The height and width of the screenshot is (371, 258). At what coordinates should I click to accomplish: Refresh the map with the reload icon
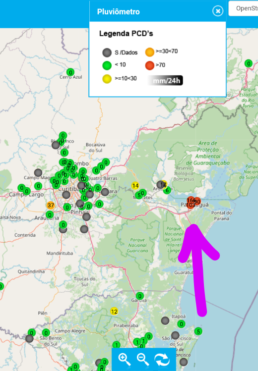click(162, 360)
